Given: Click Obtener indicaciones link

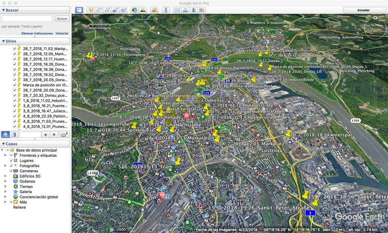Looking at the screenshot, I should [37, 33].
